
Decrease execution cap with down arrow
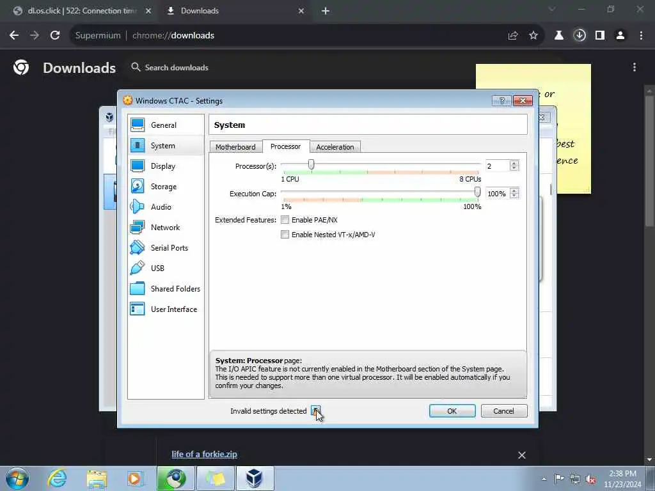pos(514,196)
